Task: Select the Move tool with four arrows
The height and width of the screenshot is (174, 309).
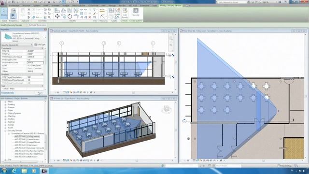Action: pos(57,16)
